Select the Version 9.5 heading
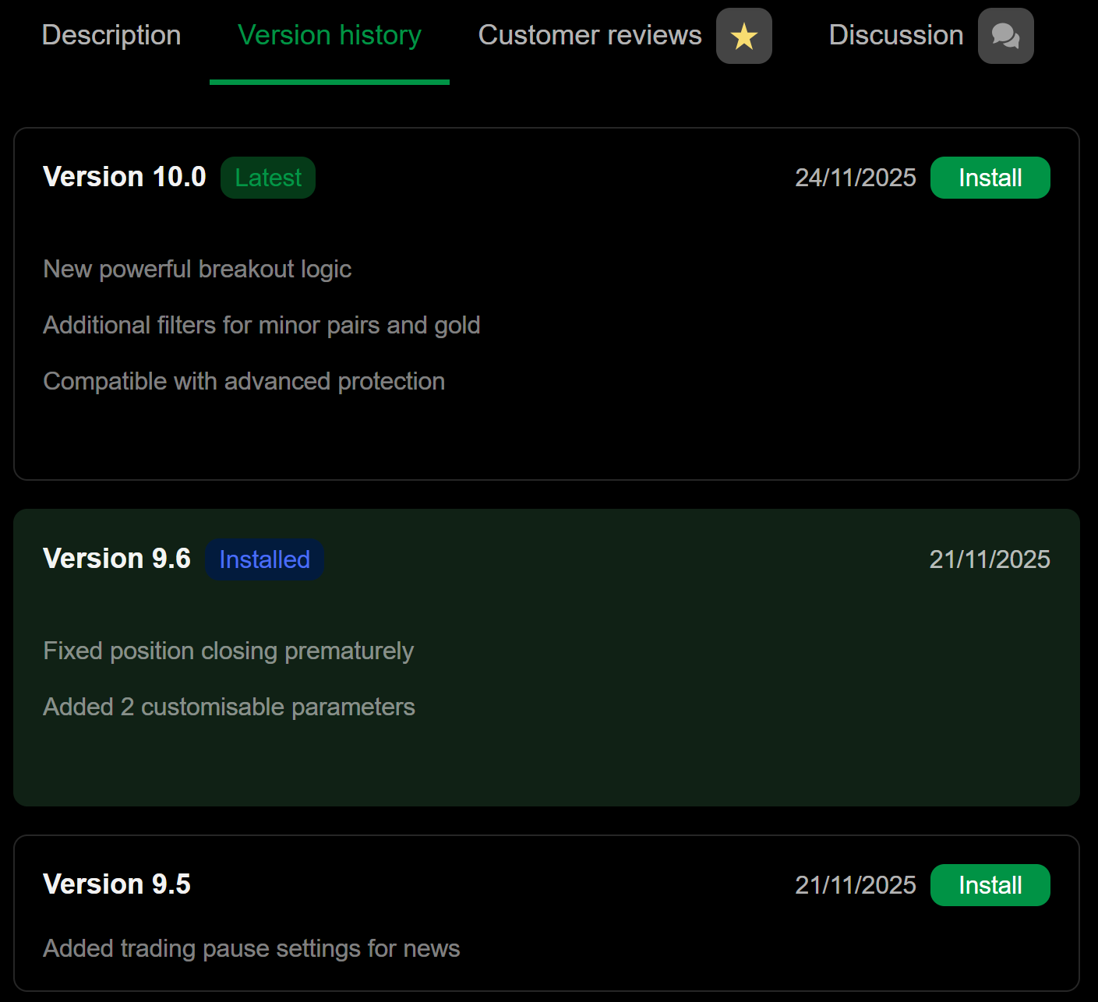Image resolution: width=1098 pixels, height=1002 pixels. click(x=117, y=884)
